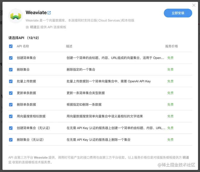200x172 pixels.
Task: Click the 服务价格 column header
Action: click(171, 46)
